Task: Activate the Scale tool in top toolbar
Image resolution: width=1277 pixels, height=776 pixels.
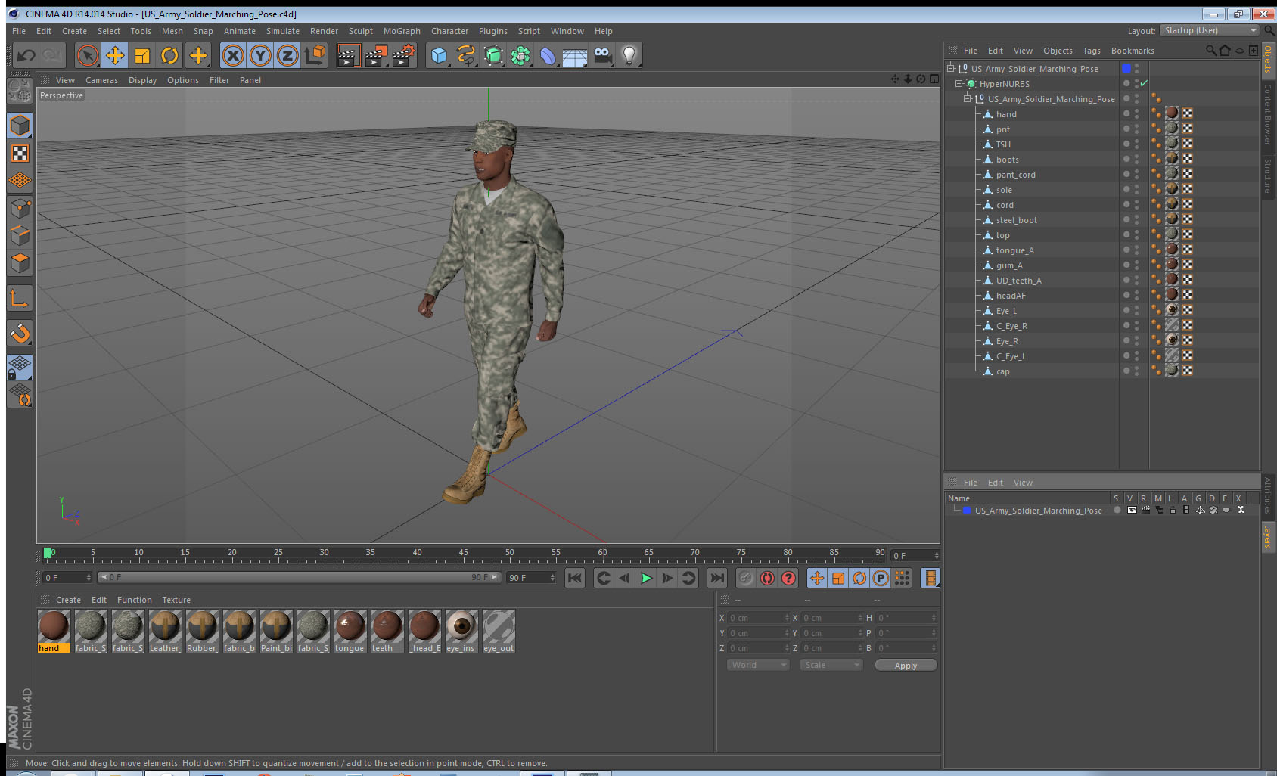Action: [142, 55]
